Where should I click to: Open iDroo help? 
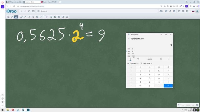click(179, 11)
